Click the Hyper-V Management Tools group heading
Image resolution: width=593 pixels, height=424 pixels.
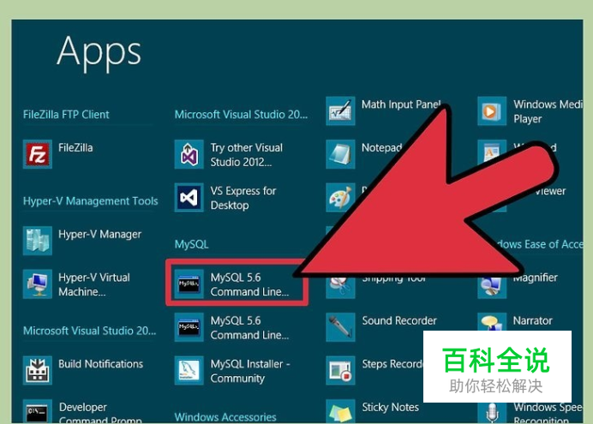[90, 201]
